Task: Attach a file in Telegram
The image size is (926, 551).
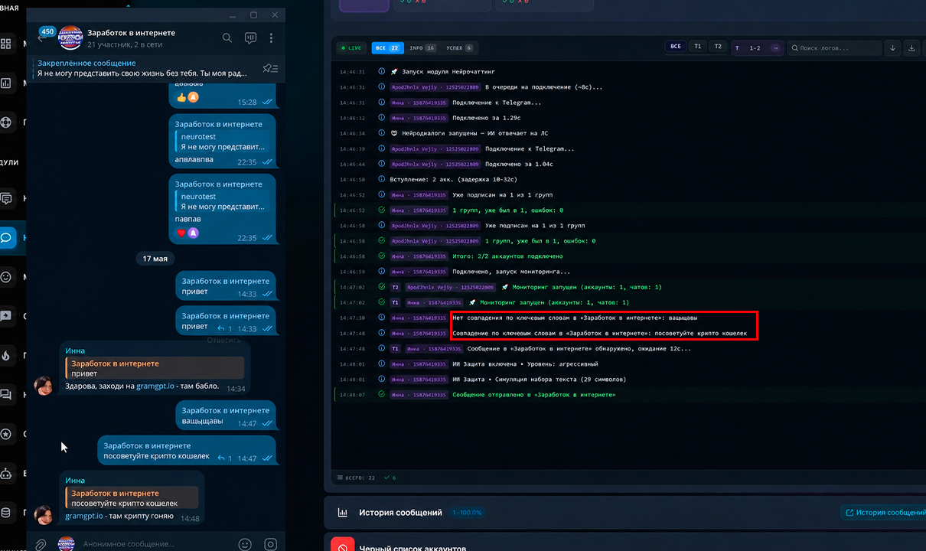Action: point(41,544)
